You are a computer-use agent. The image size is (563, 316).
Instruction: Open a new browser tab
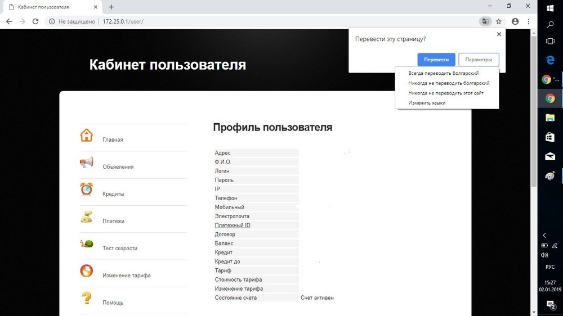[x=111, y=7]
